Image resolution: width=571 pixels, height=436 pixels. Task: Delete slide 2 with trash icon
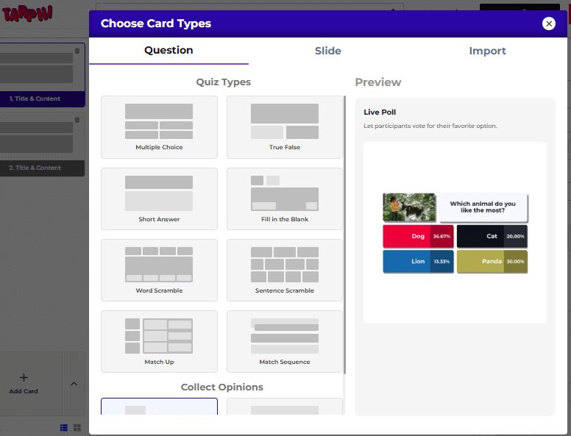[x=77, y=120]
